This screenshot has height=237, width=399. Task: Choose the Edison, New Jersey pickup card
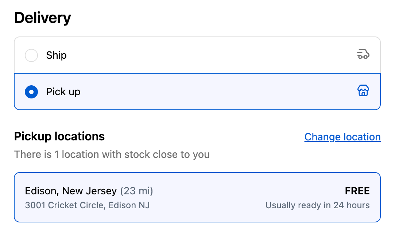pos(197,197)
